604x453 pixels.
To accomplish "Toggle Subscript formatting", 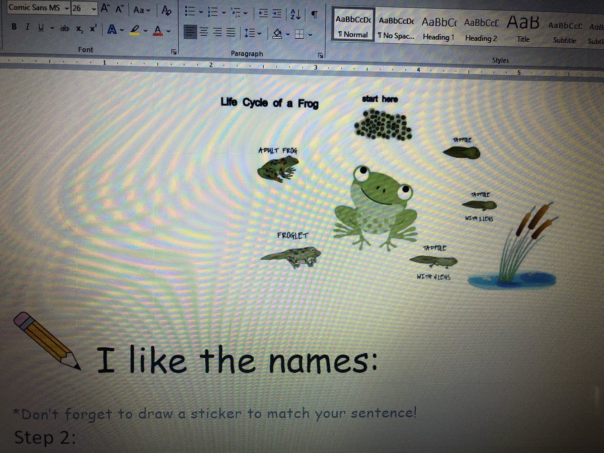I will click(x=80, y=29).
